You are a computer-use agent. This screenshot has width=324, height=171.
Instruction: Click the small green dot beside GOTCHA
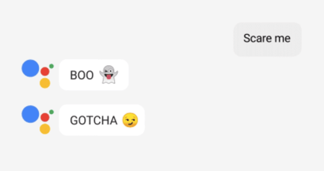tap(52, 112)
